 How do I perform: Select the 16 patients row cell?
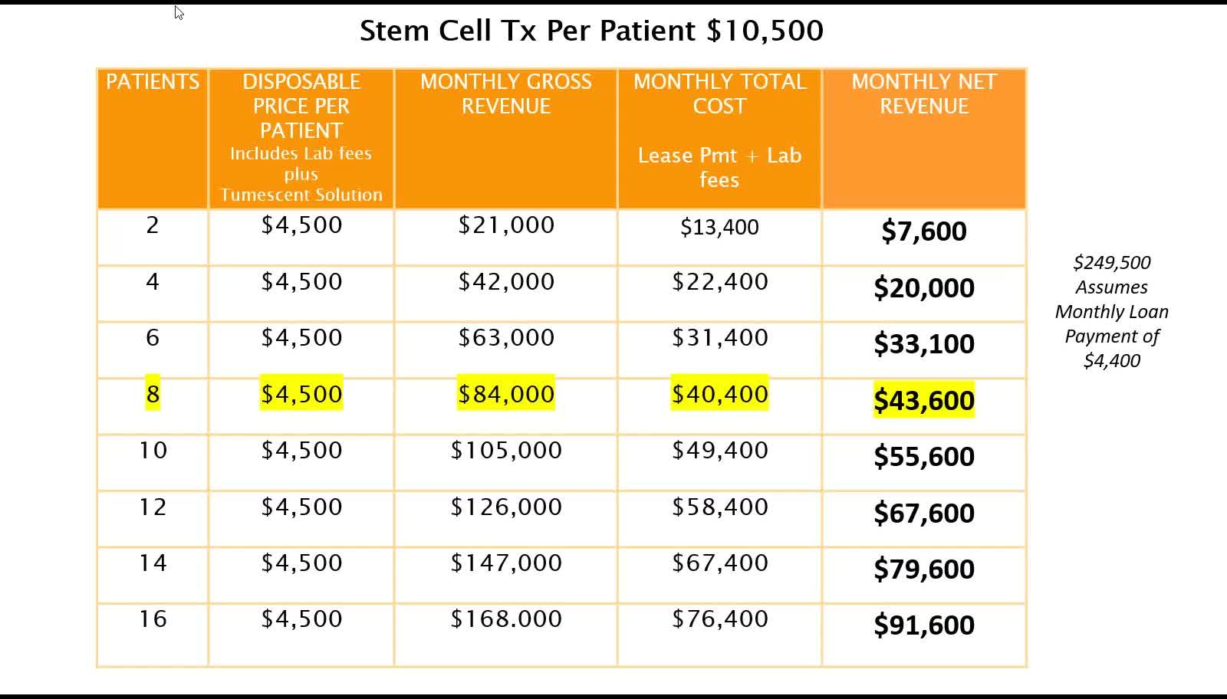pos(153,619)
